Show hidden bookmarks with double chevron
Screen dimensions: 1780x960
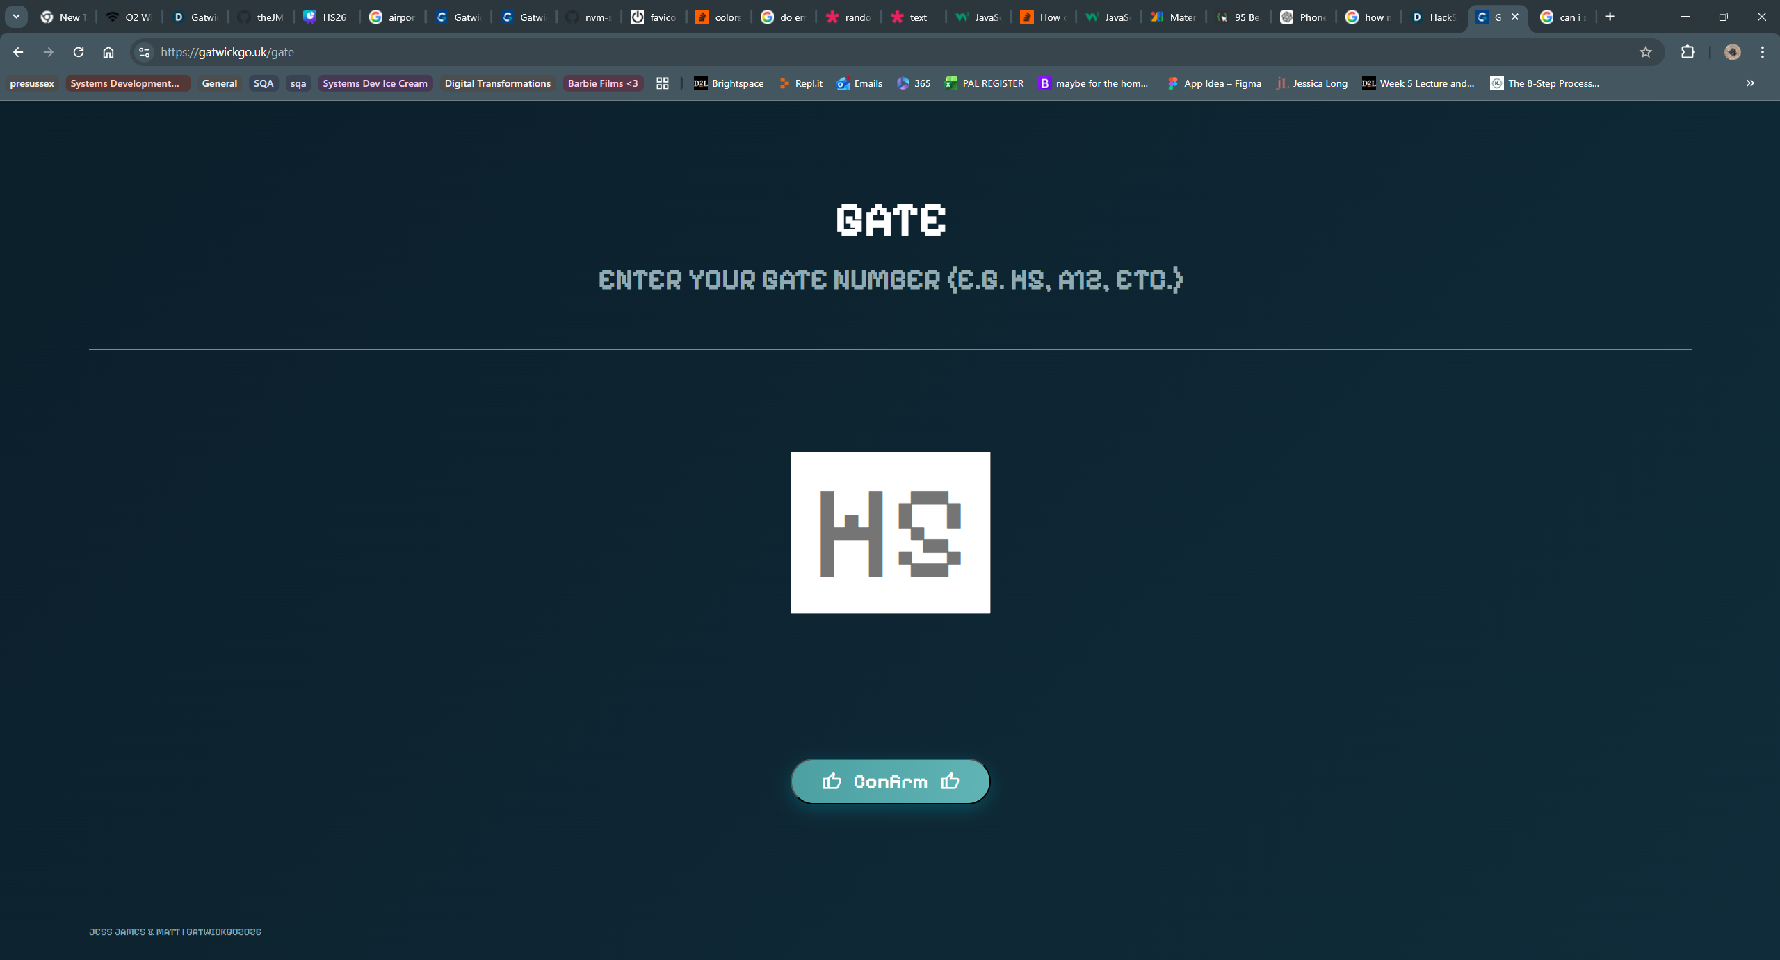pos(1750,83)
